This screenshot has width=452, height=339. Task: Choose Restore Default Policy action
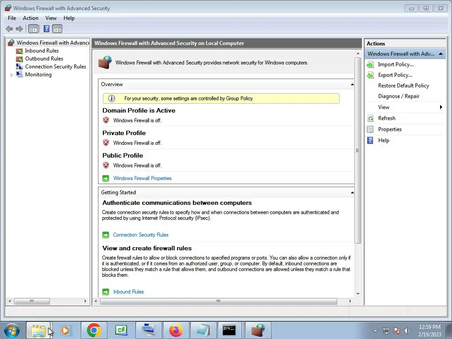click(403, 86)
